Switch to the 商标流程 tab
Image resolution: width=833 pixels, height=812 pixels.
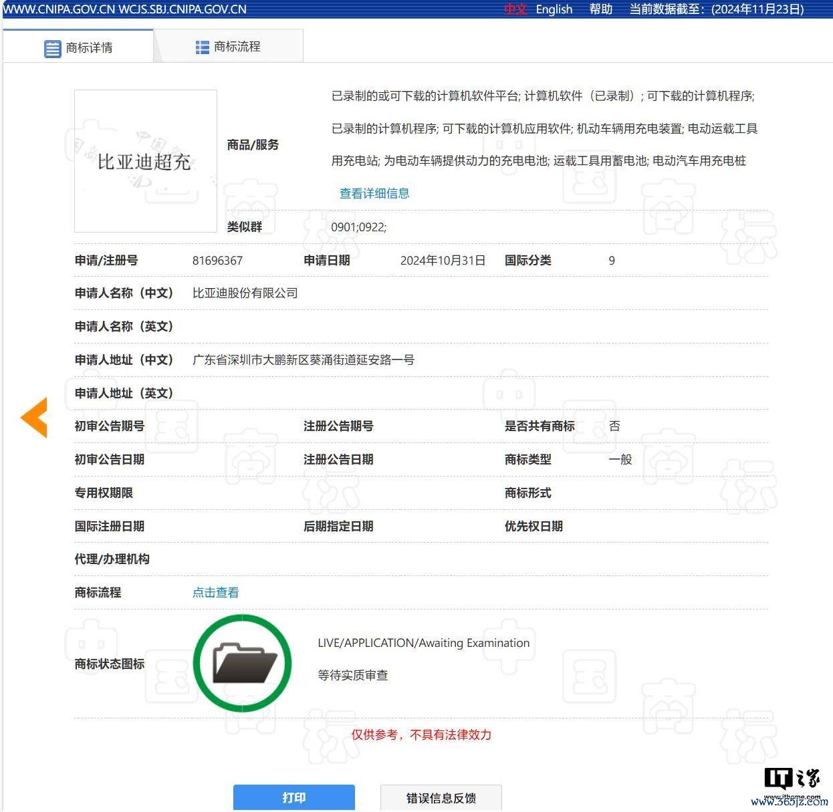tap(228, 47)
